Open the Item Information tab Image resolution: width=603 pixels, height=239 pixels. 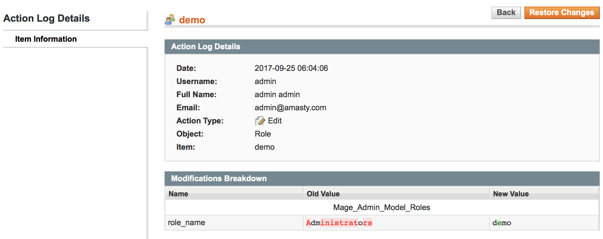coord(46,39)
